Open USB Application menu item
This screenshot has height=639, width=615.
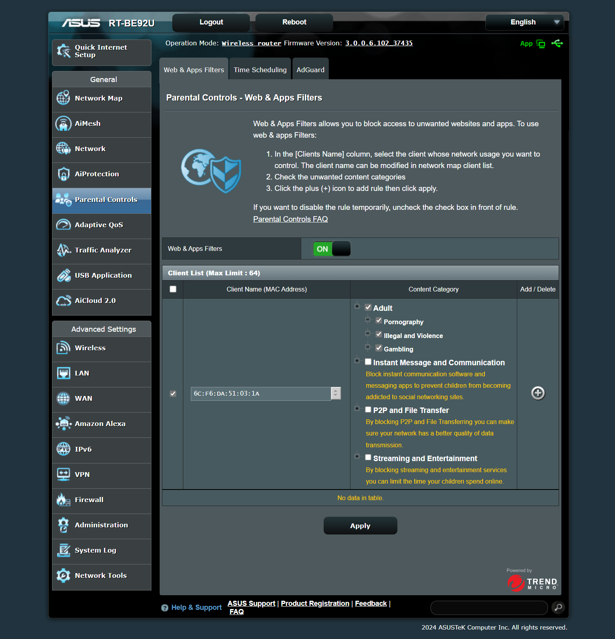point(102,275)
